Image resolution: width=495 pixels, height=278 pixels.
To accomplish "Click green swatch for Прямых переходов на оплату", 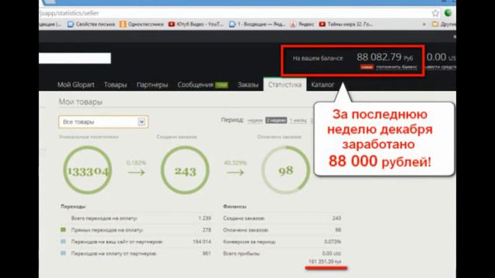I will pos(63,230).
